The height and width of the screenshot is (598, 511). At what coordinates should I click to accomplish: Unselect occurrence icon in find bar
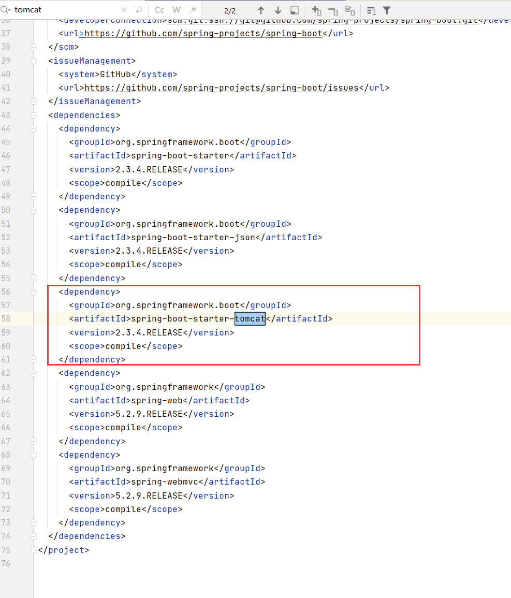[333, 10]
